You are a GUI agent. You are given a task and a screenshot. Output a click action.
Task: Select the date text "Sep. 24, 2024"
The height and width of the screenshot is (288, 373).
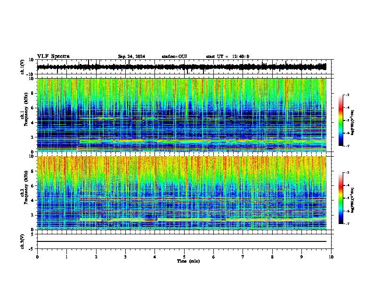[x=131, y=56]
